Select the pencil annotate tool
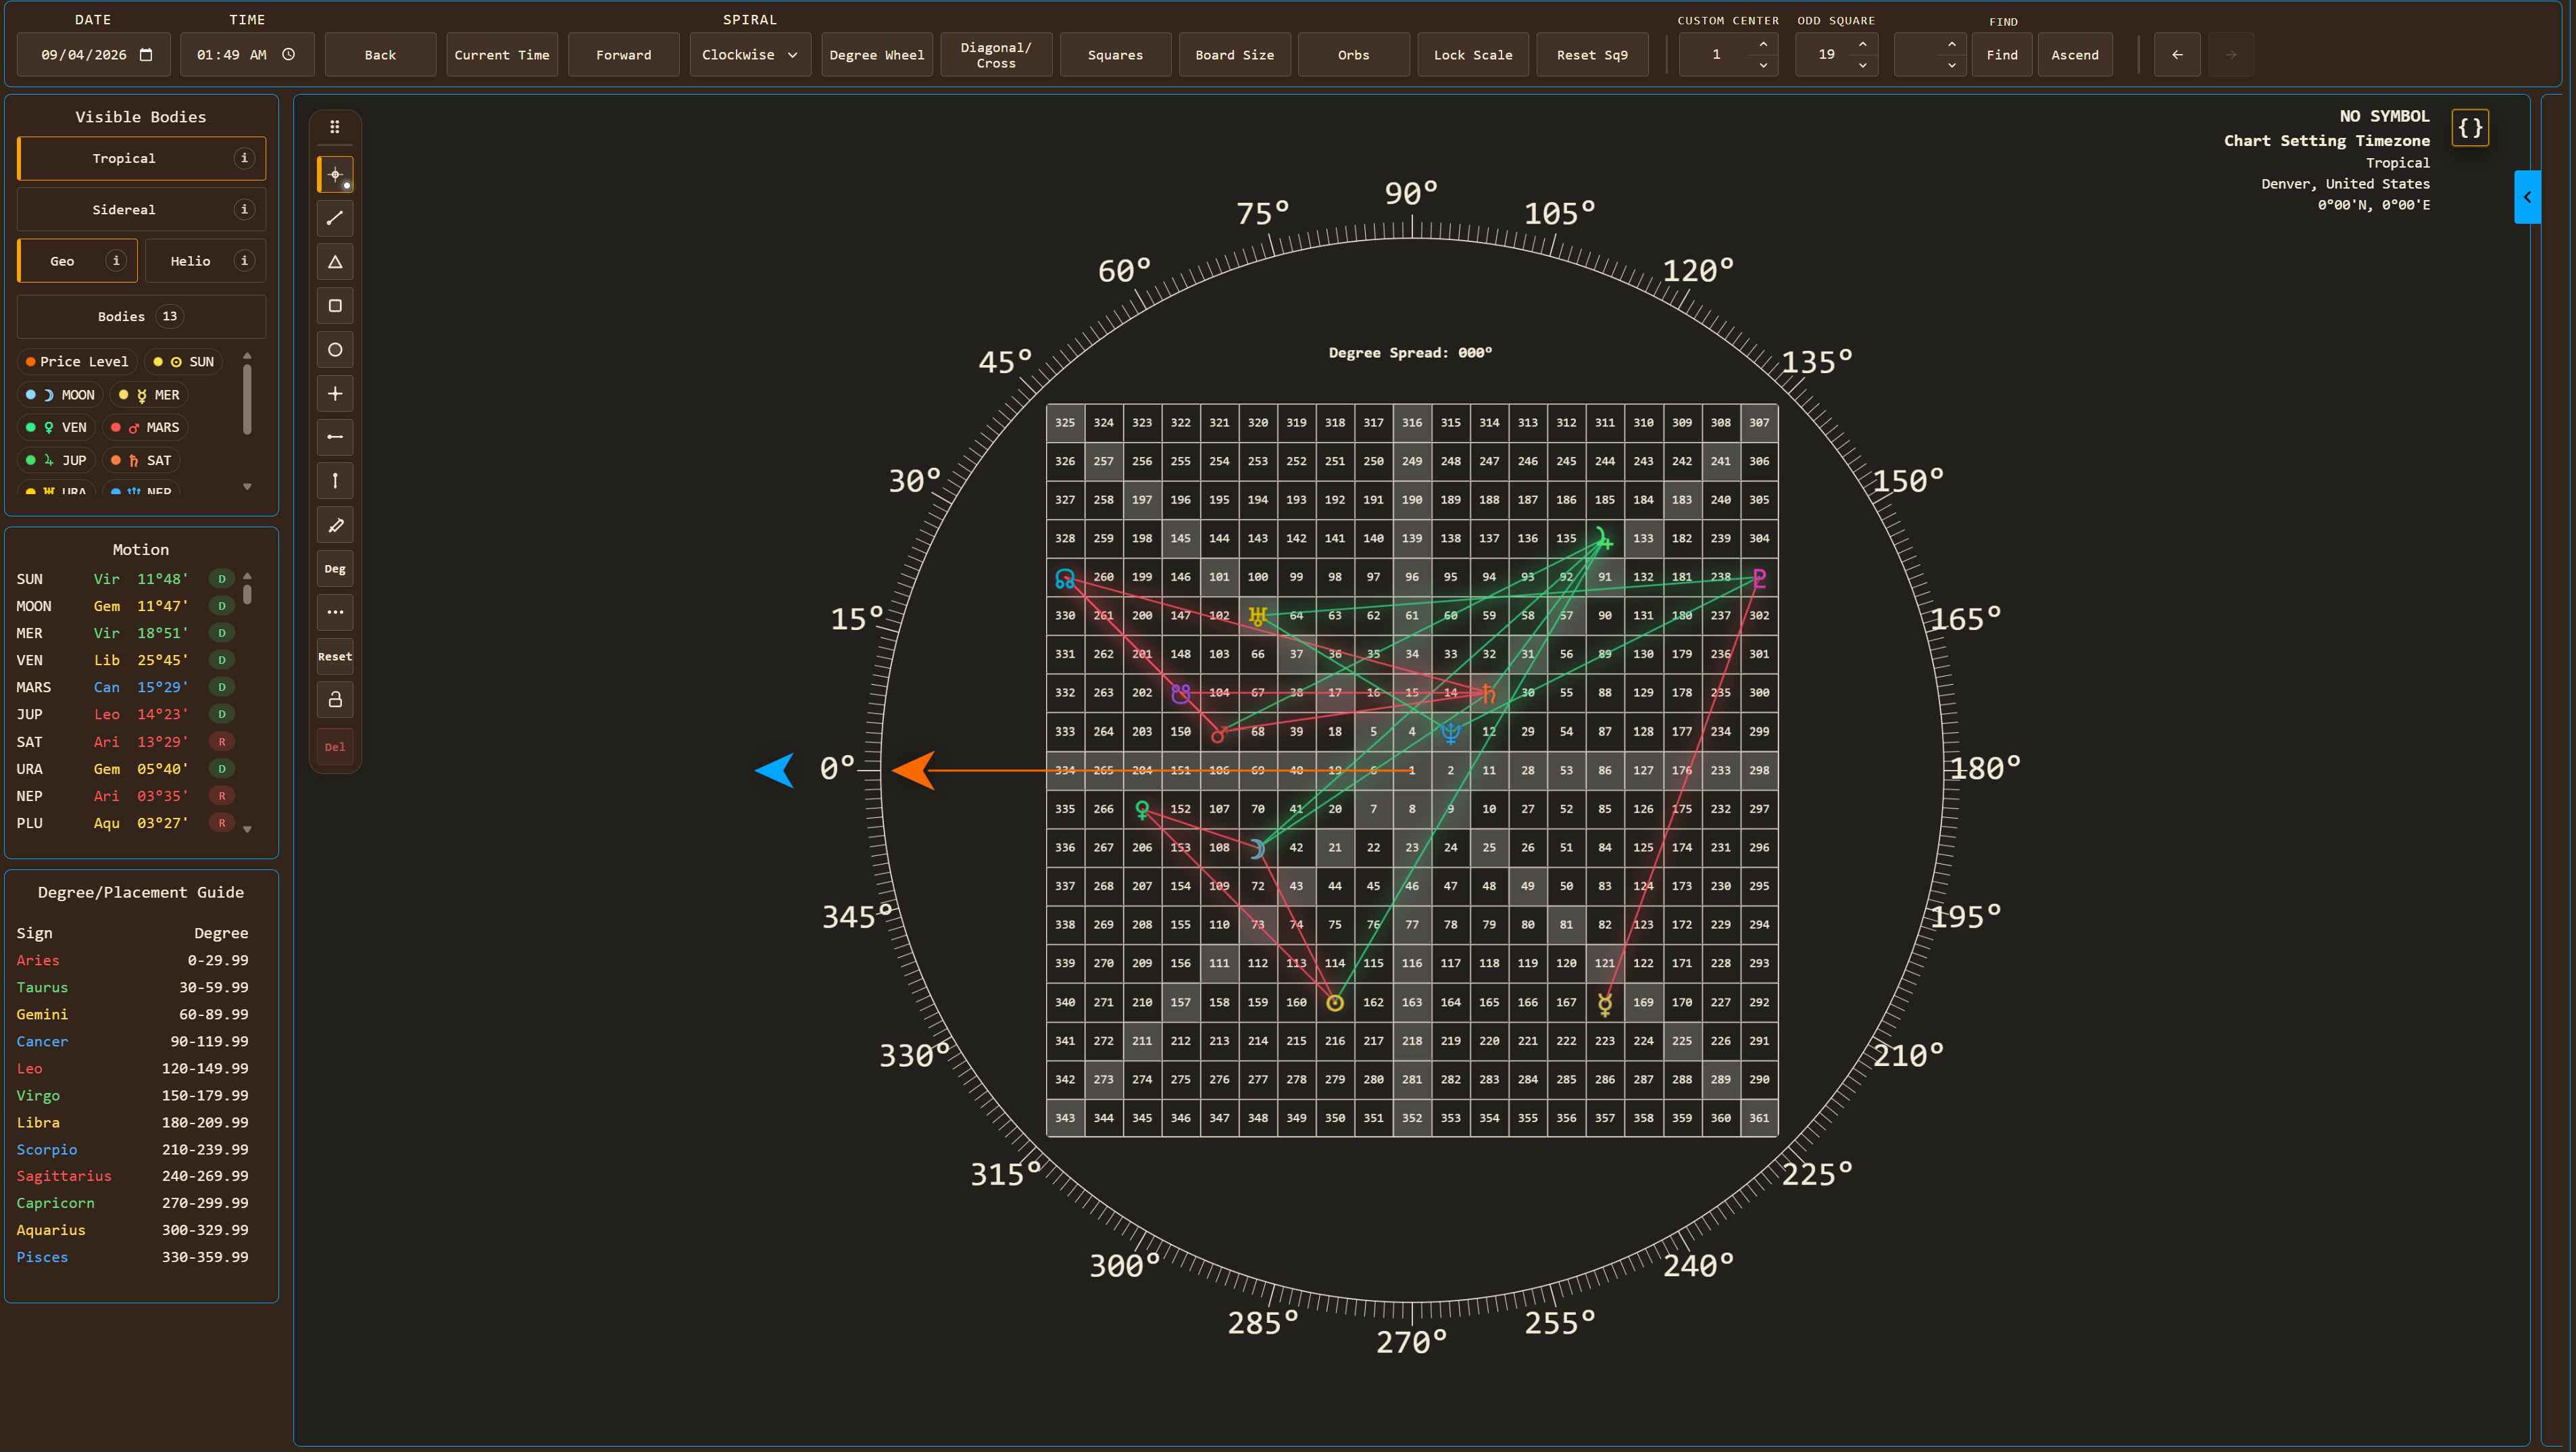 [335, 525]
